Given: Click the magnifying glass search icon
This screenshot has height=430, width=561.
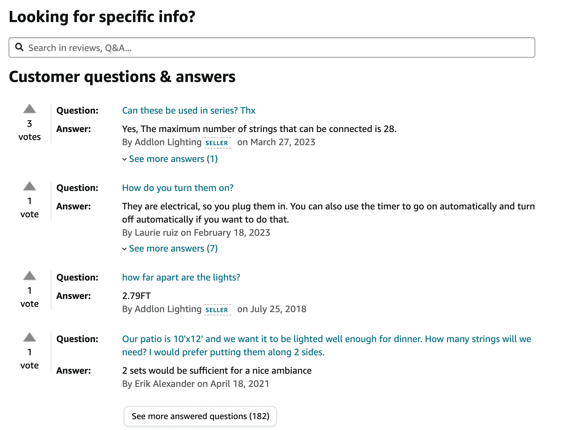Looking at the screenshot, I should point(19,47).
